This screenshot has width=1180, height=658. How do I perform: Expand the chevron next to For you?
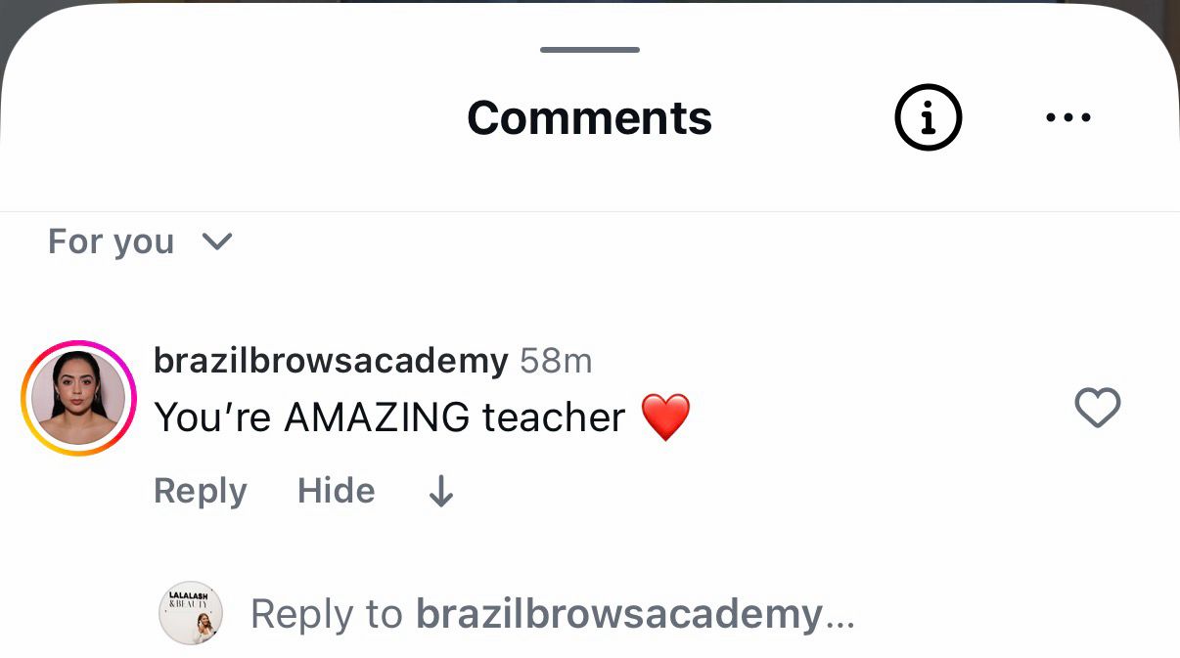[215, 241]
